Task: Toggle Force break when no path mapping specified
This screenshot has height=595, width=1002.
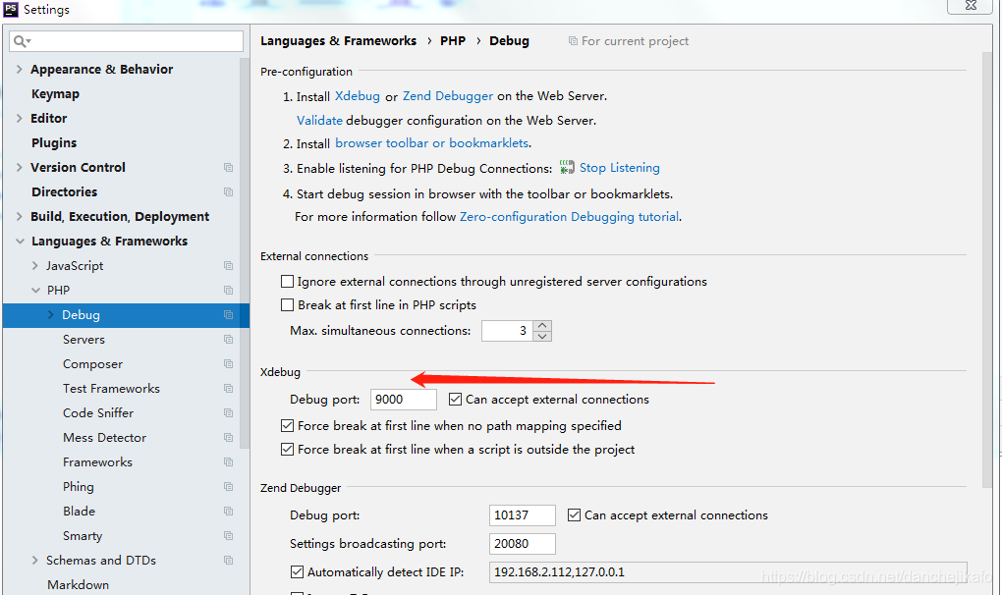Action: 288,426
